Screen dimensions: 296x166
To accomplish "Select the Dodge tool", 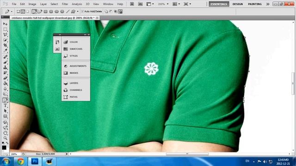I will pyautogui.click(x=5, y=94).
